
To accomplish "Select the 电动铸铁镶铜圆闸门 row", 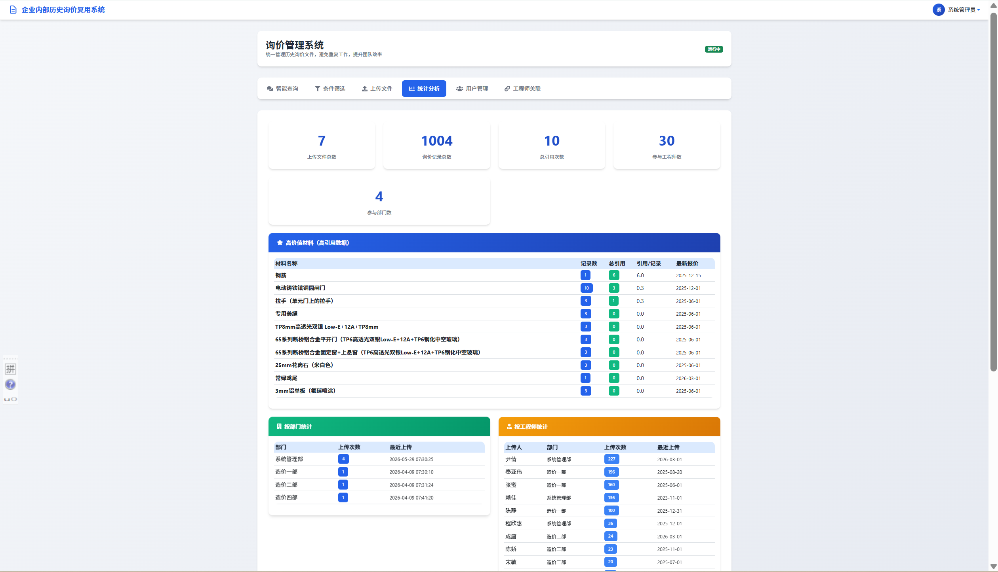I will [494, 288].
